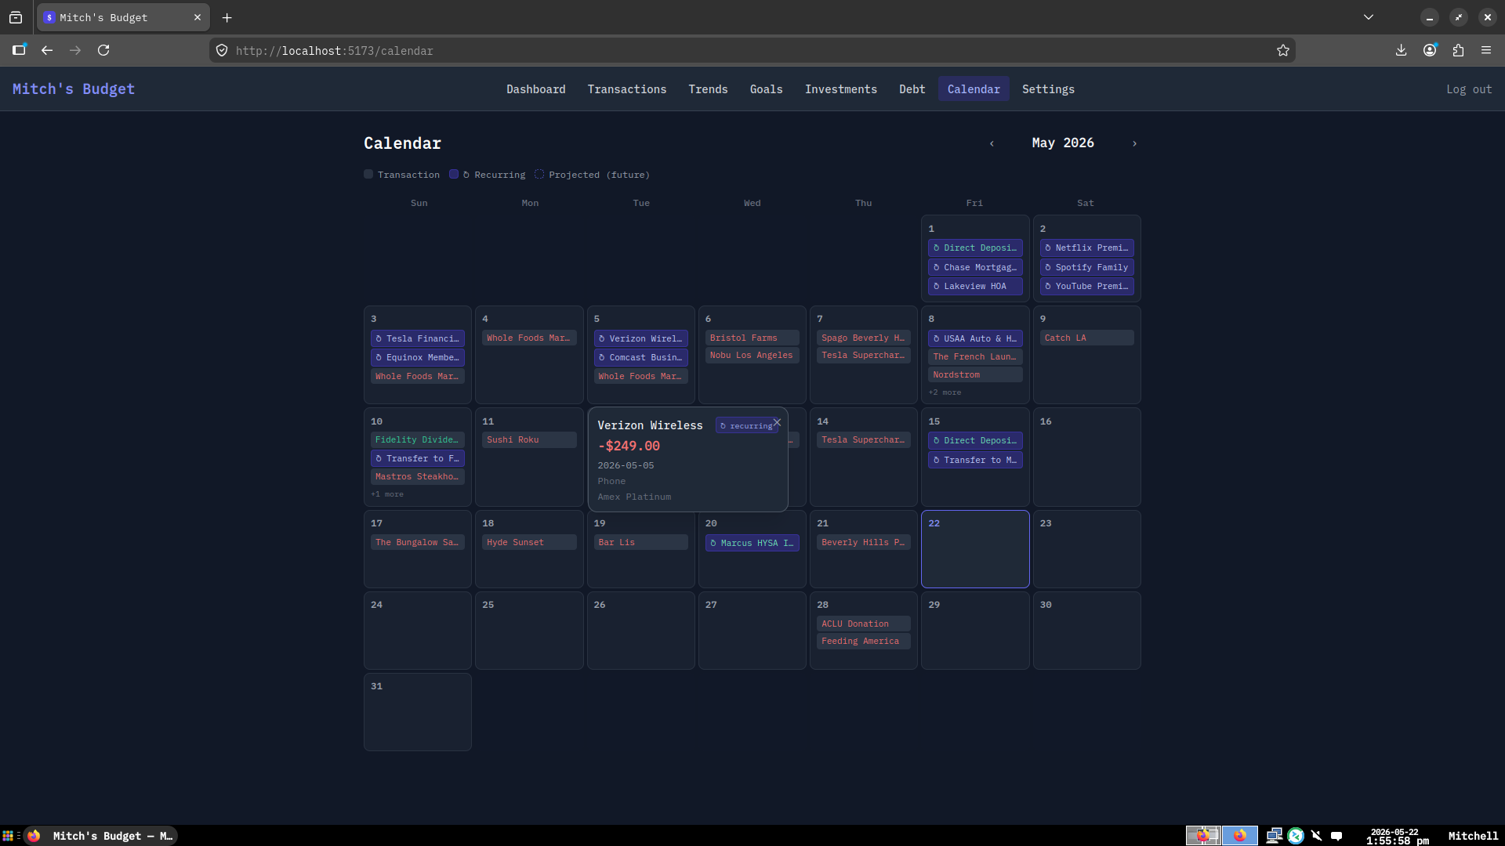The height and width of the screenshot is (846, 1505).
Task: Open the list all tabs chevron
Action: pos(1369,17)
